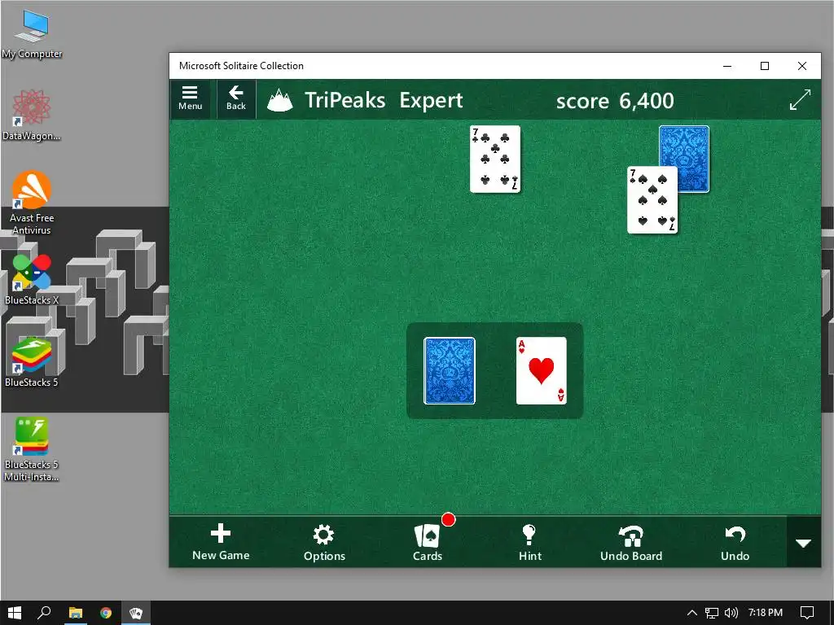This screenshot has height=625, width=834.
Task: Maximize the Microsoft Solitaire Collection window
Action: click(x=764, y=66)
